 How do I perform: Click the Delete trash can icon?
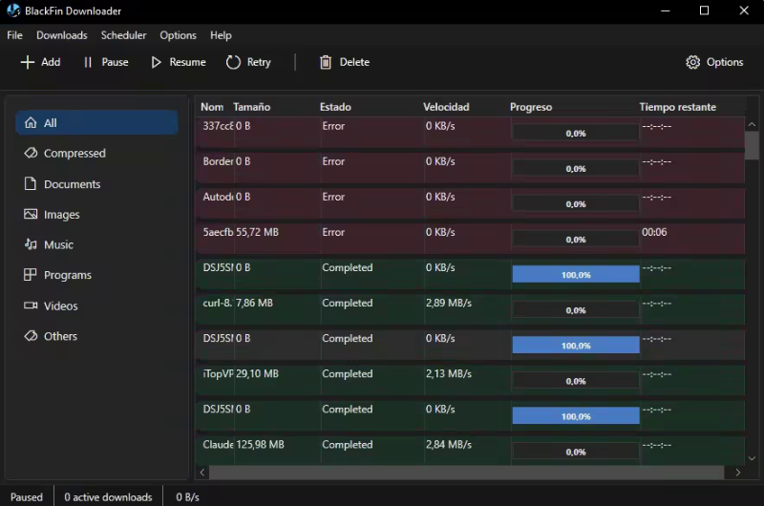click(x=326, y=62)
